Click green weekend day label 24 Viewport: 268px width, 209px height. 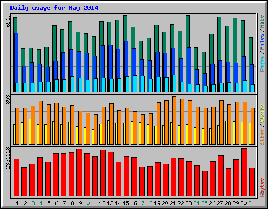(196, 203)
